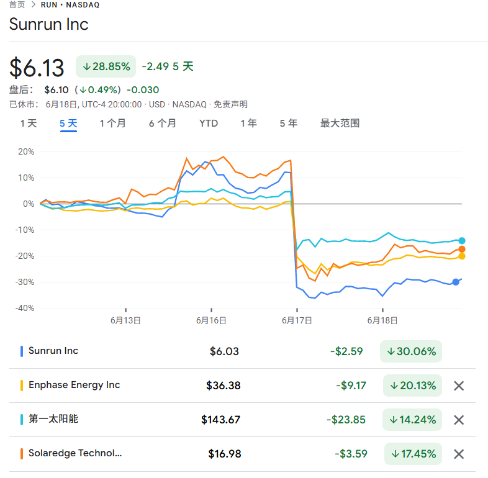Viewport: 488px width, 478px height.
Task: Click the blue Sunrun endpoint dot on chart
Action: (456, 282)
